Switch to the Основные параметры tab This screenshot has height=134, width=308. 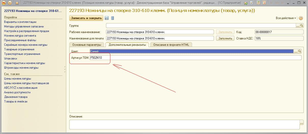pos(87,45)
